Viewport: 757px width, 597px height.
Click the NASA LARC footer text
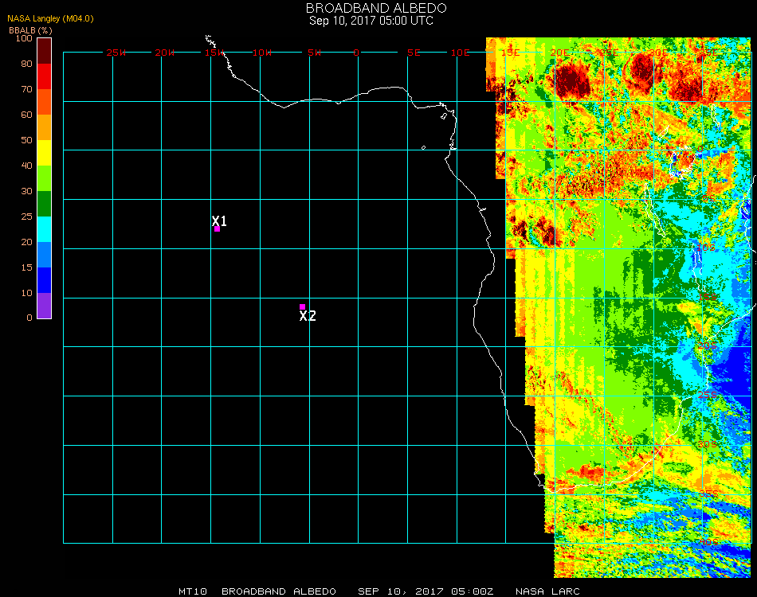click(x=547, y=591)
